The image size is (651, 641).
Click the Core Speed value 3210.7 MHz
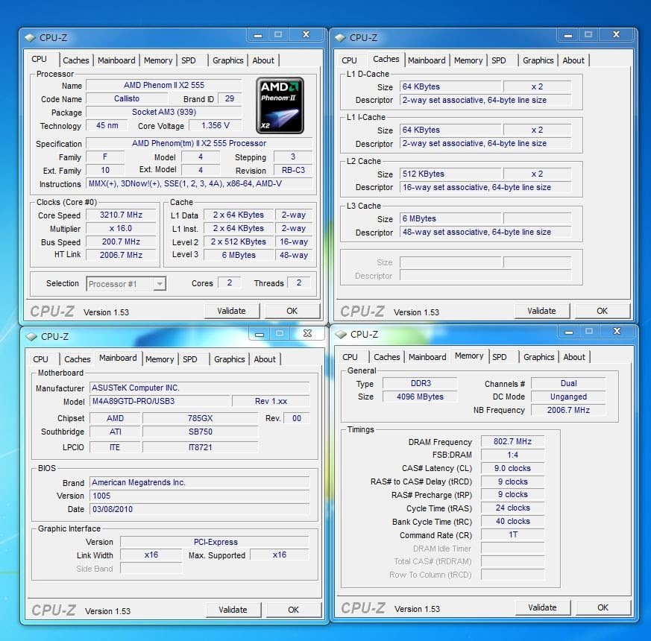pyautogui.click(x=121, y=215)
